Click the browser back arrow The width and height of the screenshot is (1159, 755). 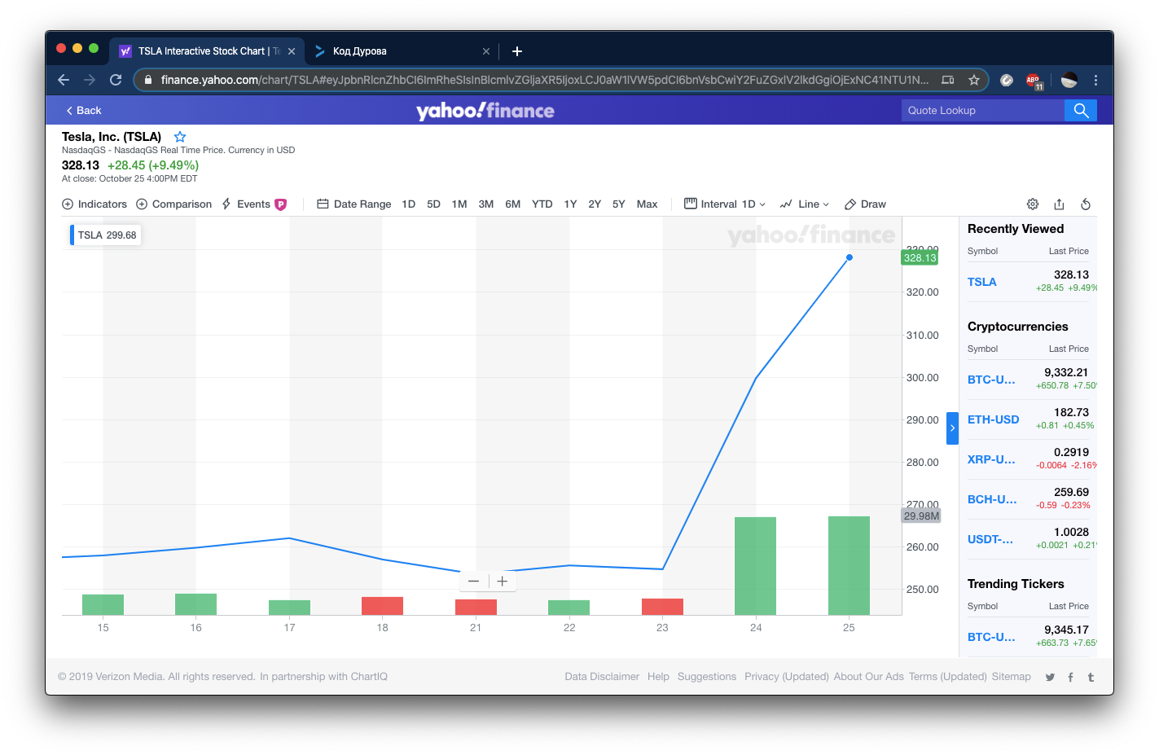[x=64, y=80]
